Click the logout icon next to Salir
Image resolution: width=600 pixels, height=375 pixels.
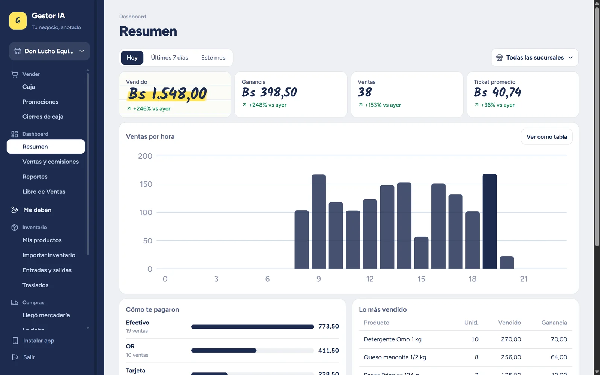pyautogui.click(x=15, y=357)
